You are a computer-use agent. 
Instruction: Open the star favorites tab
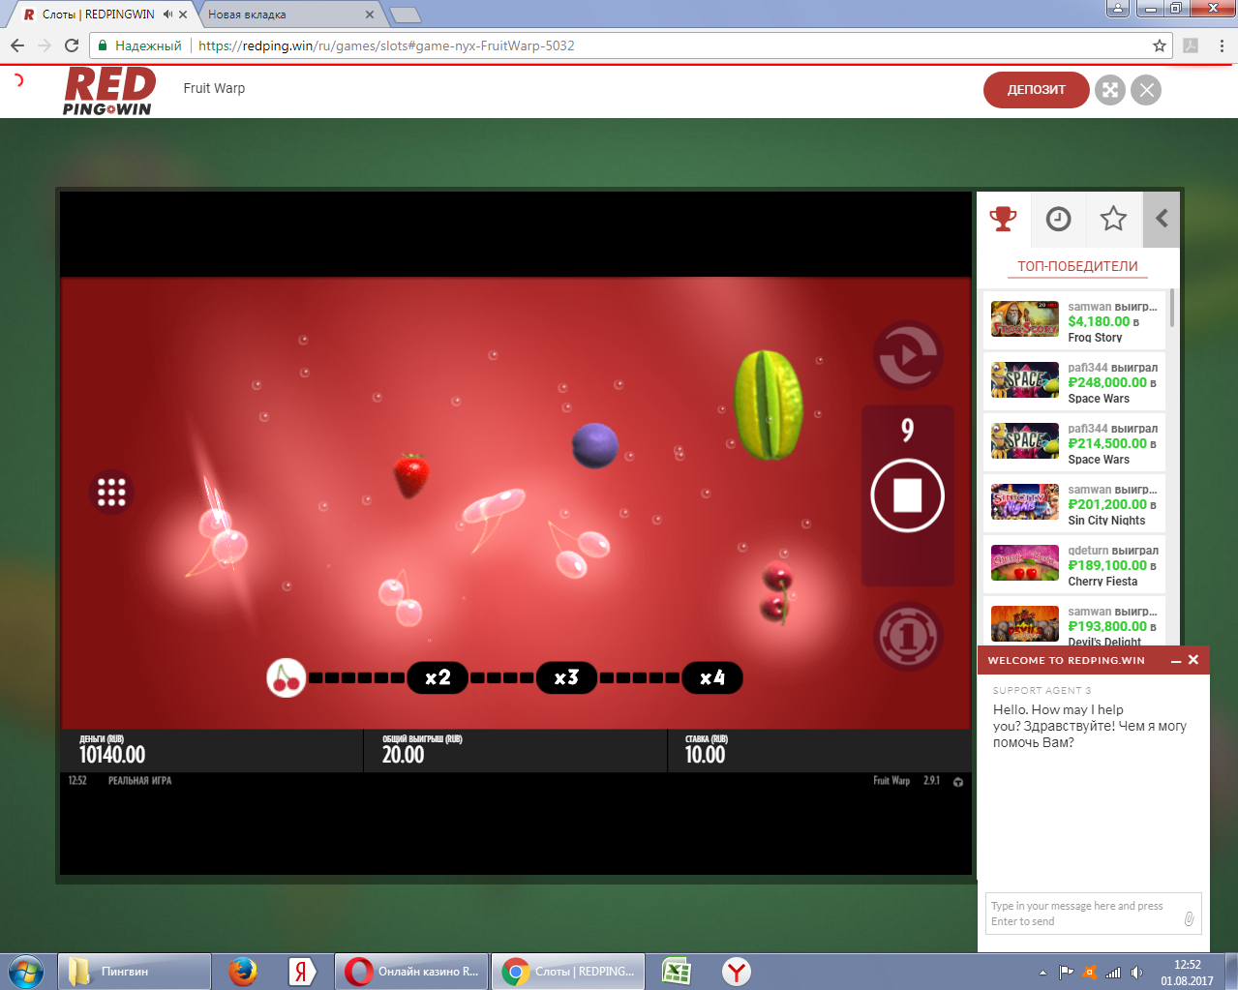point(1113,219)
